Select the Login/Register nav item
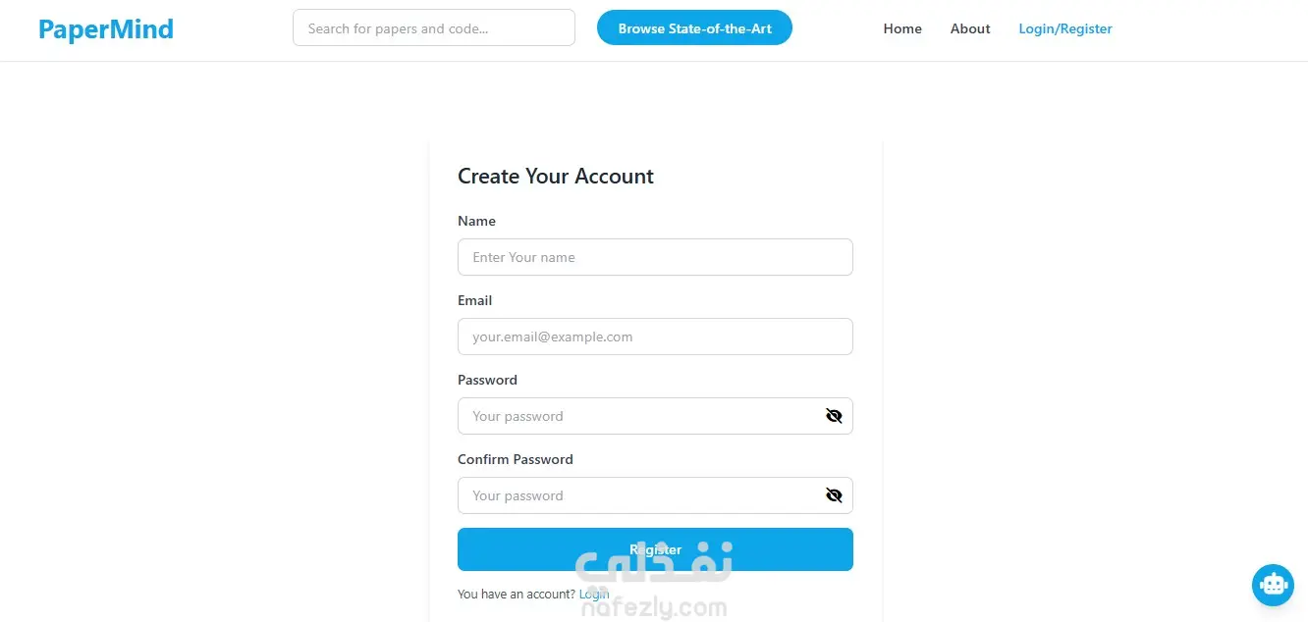The height and width of the screenshot is (622, 1308). point(1065,28)
